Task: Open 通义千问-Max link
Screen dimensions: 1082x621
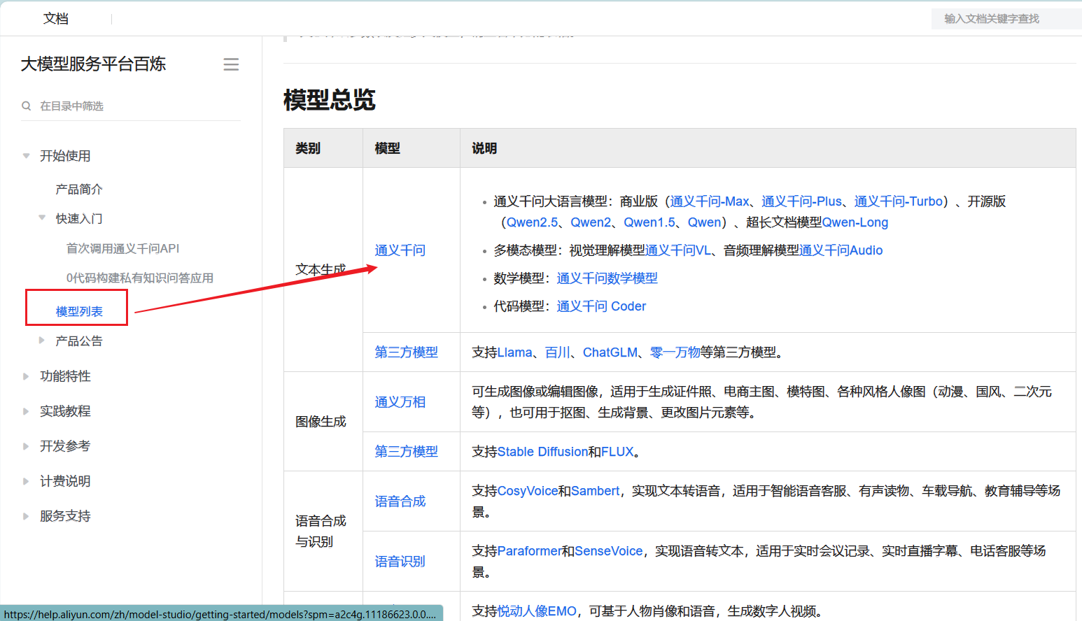Action: (710, 201)
